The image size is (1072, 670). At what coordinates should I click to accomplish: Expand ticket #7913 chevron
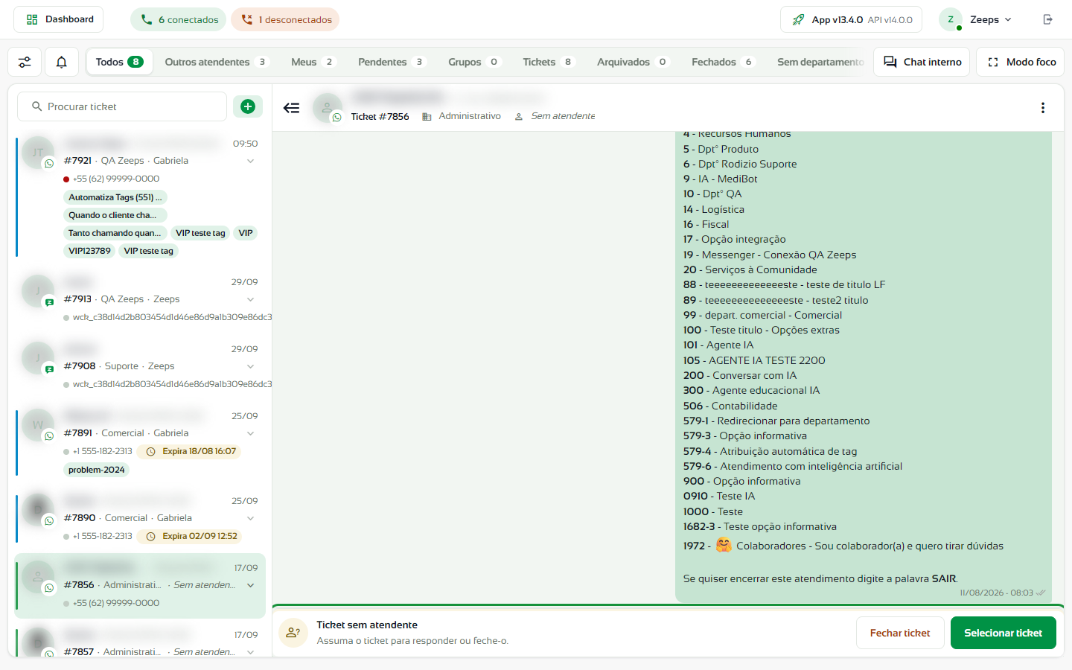pos(251,299)
